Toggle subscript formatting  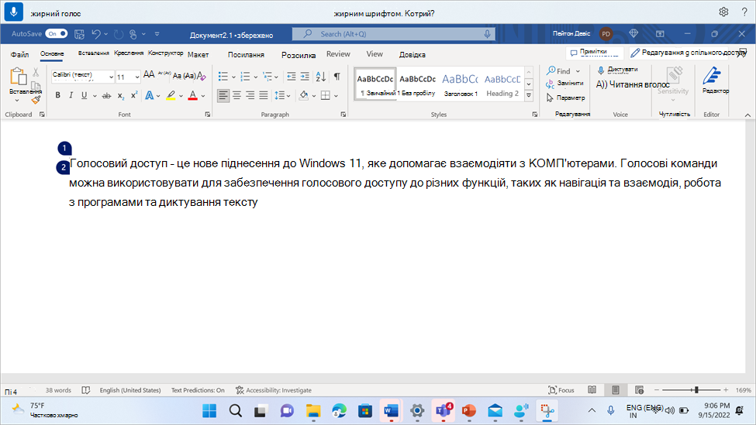pyautogui.click(x=121, y=96)
